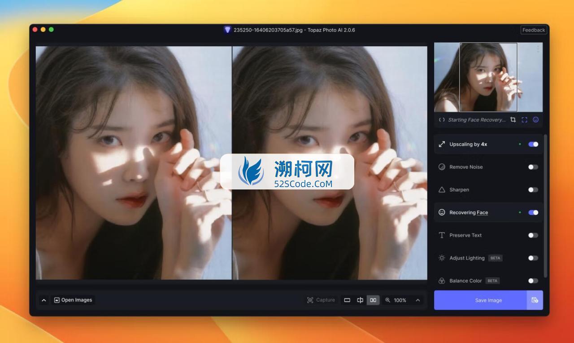The height and width of the screenshot is (343, 574).
Task: Click the processing spinner icon by status
Action: [442, 120]
